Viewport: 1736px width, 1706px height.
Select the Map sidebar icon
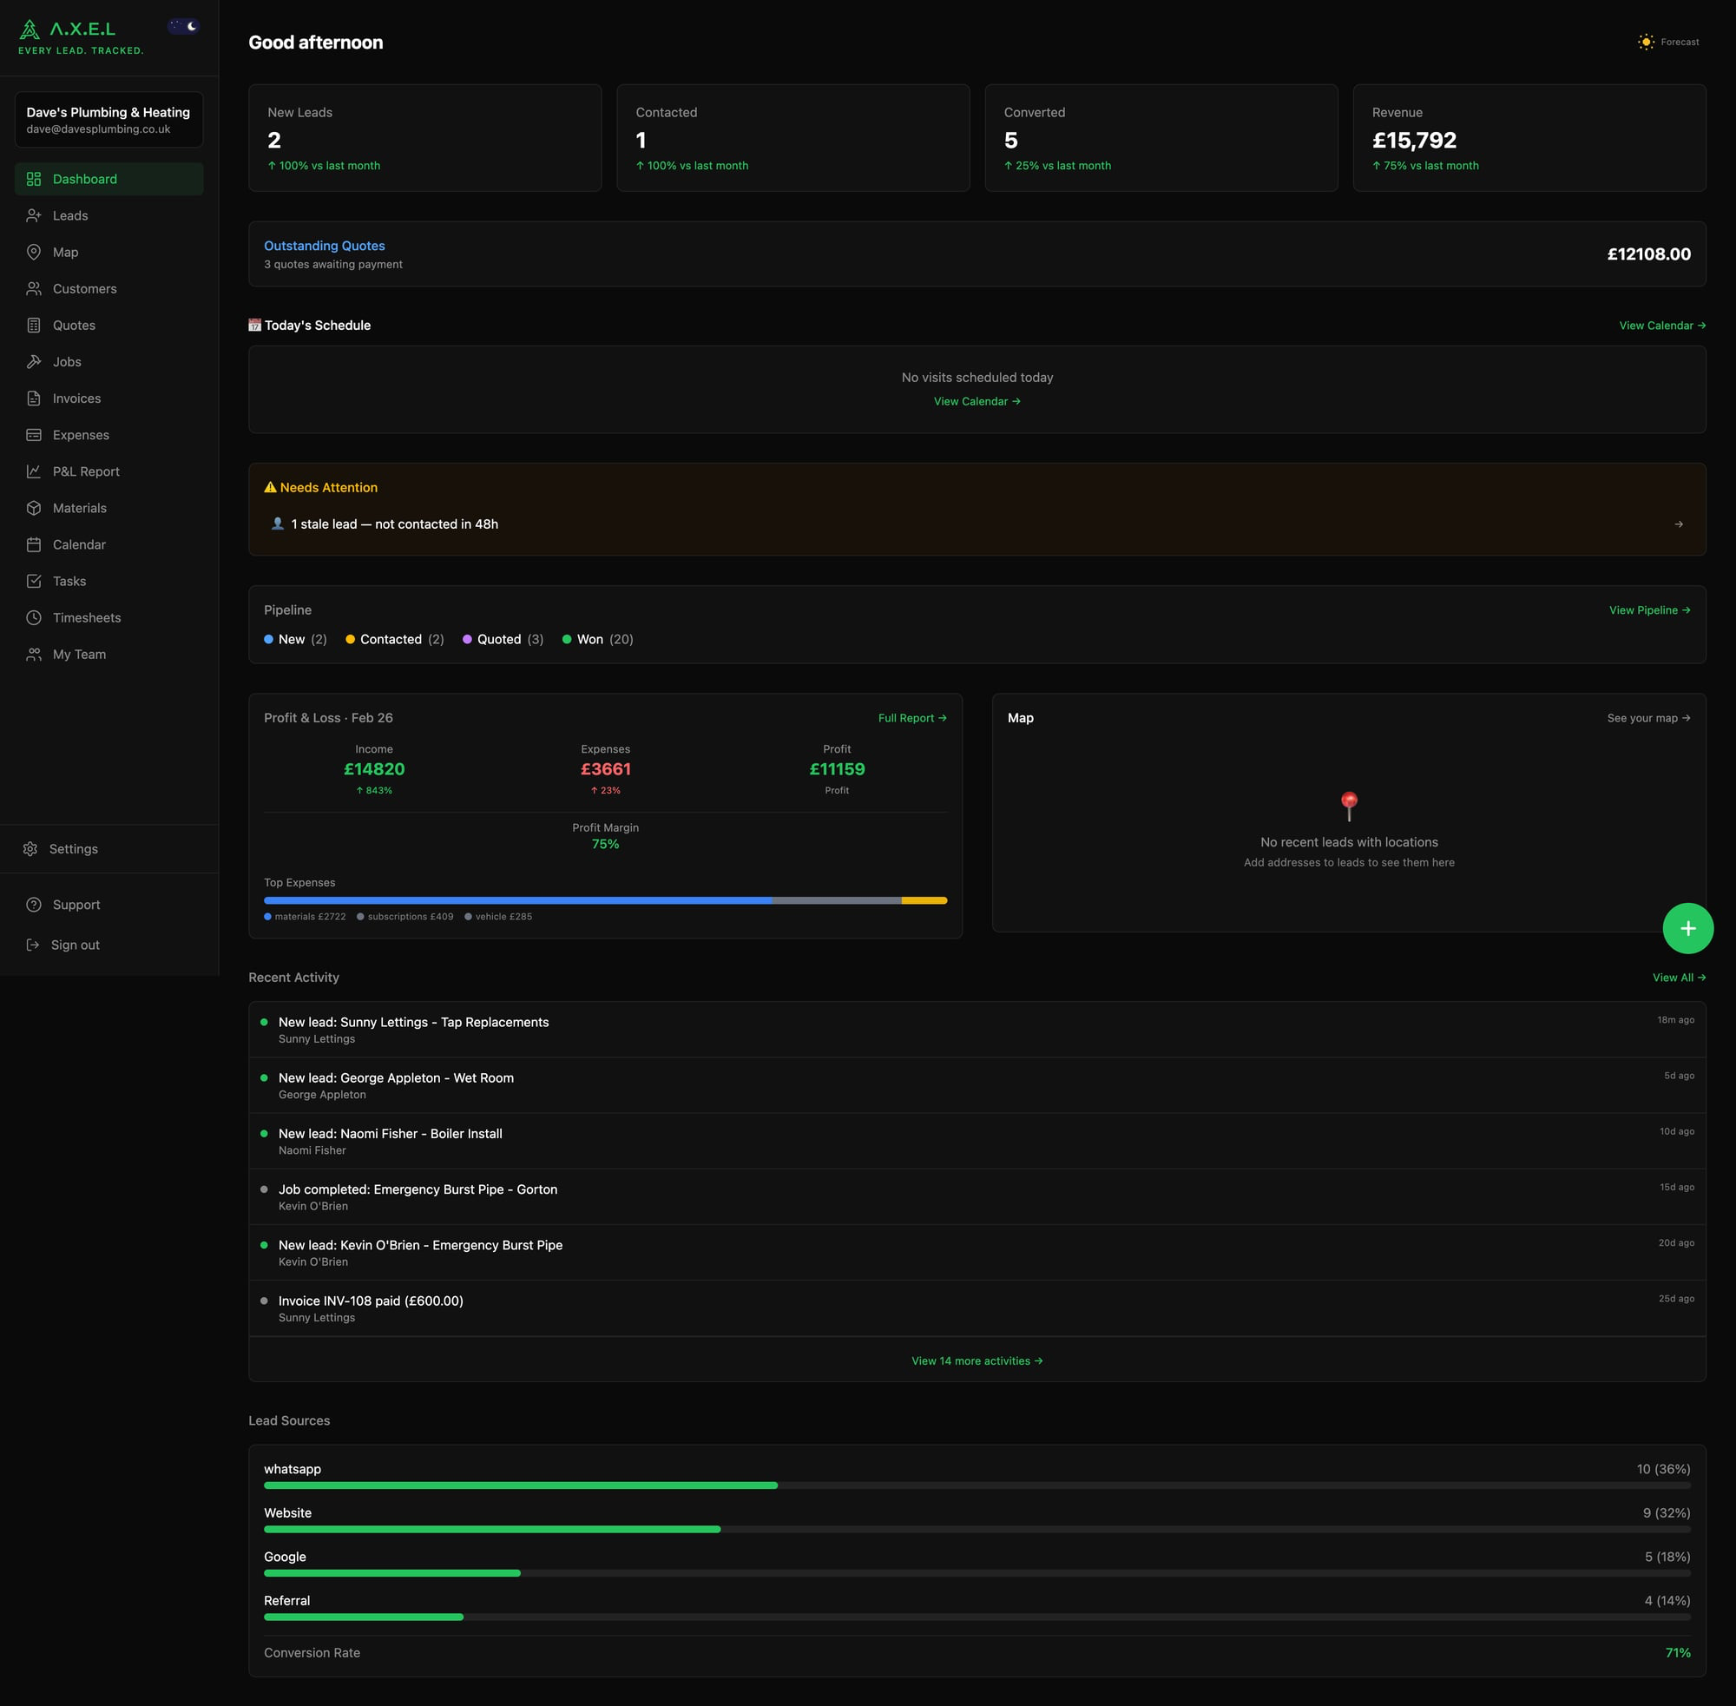[33, 252]
